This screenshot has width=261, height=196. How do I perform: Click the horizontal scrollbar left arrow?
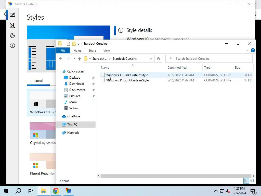pyautogui.click(x=99, y=176)
